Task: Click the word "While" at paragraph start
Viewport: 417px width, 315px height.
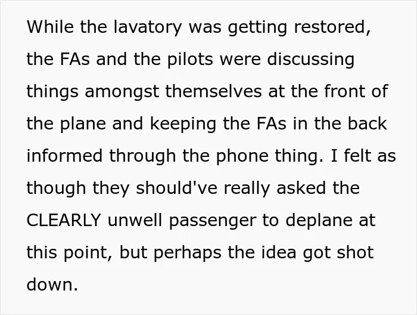Action: click(50, 27)
